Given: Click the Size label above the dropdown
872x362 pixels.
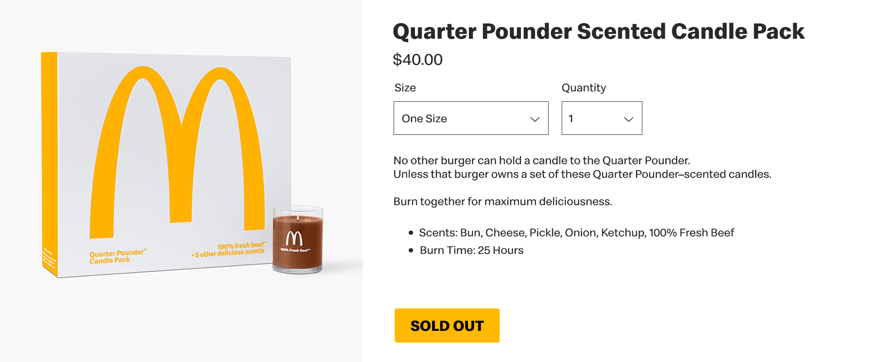Looking at the screenshot, I should (x=405, y=88).
